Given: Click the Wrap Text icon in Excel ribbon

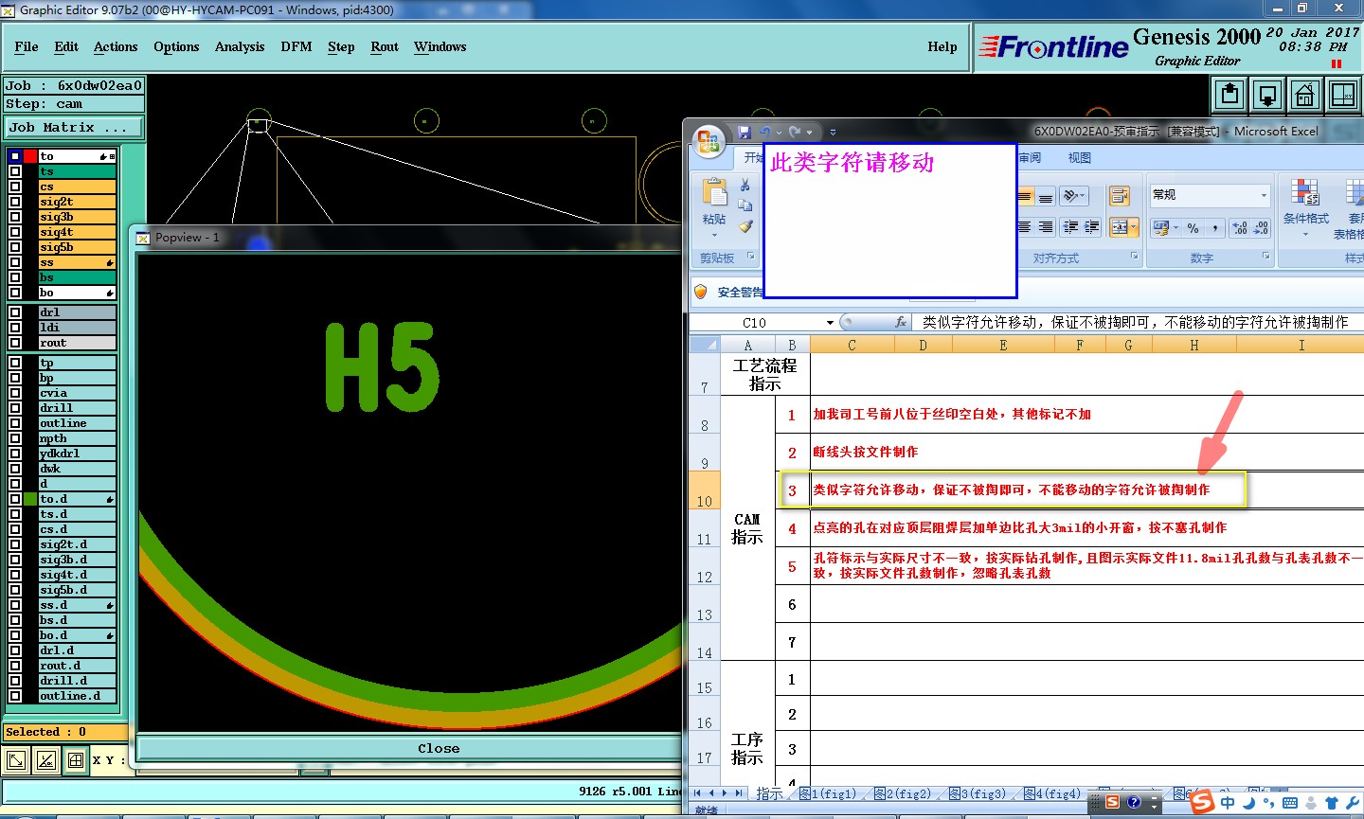Looking at the screenshot, I should [x=1120, y=196].
